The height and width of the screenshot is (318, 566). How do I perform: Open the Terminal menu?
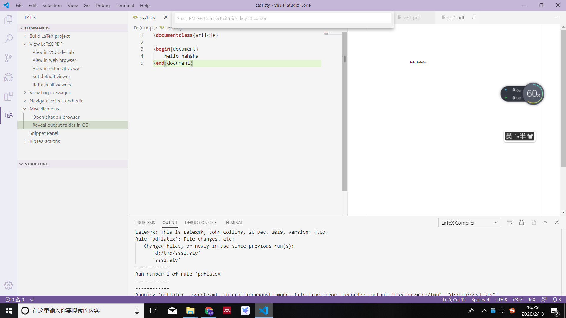pyautogui.click(x=125, y=5)
